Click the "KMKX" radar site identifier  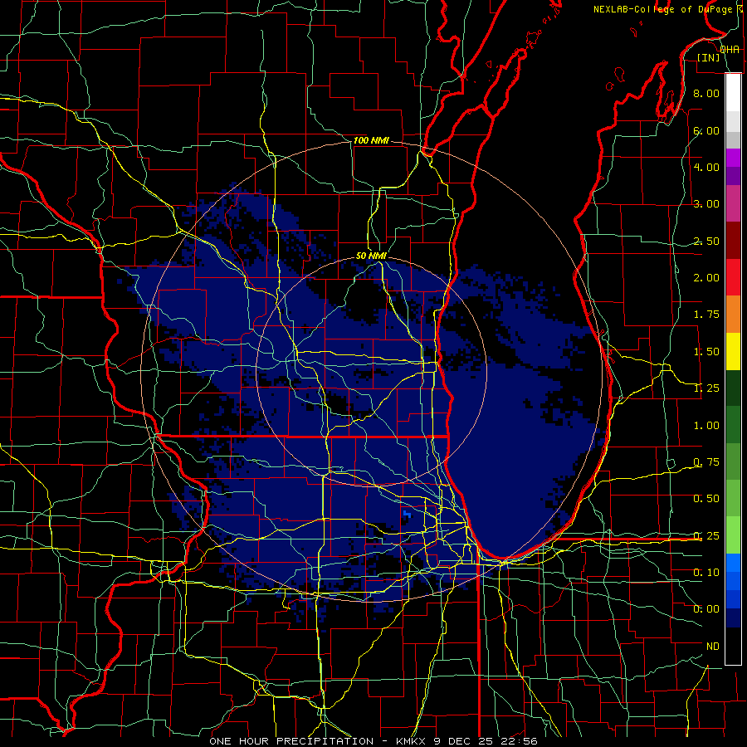point(411,741)
